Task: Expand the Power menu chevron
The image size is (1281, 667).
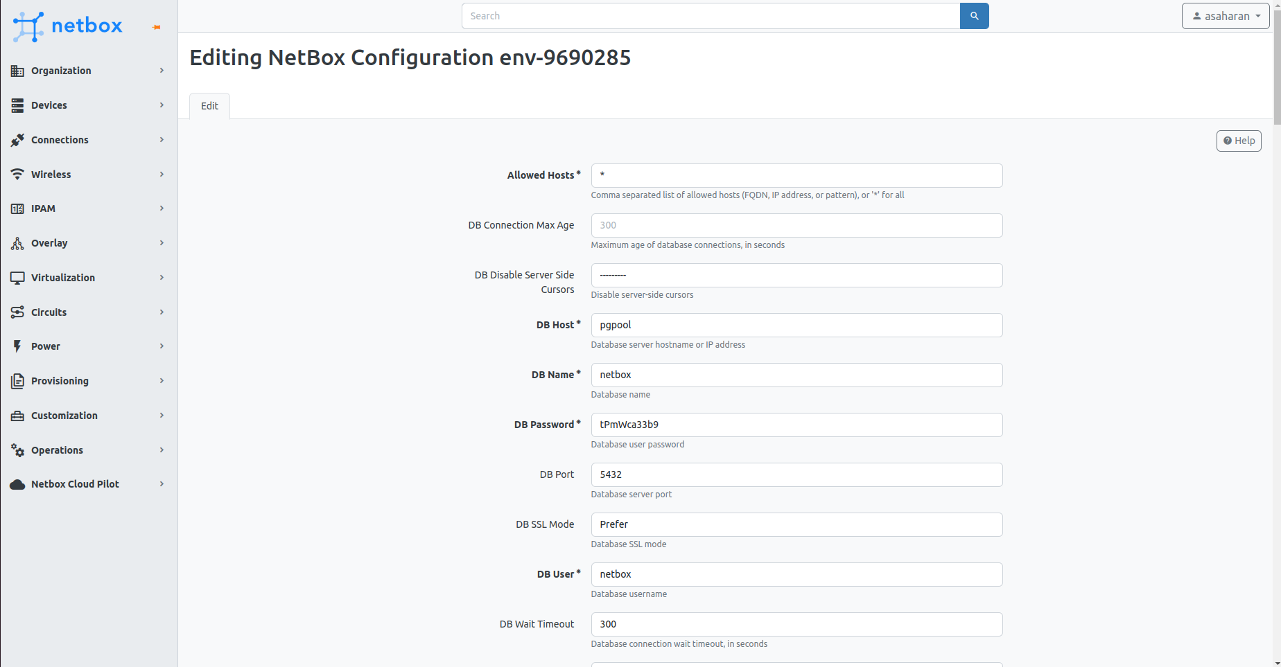Action: [x=162, y=346]
